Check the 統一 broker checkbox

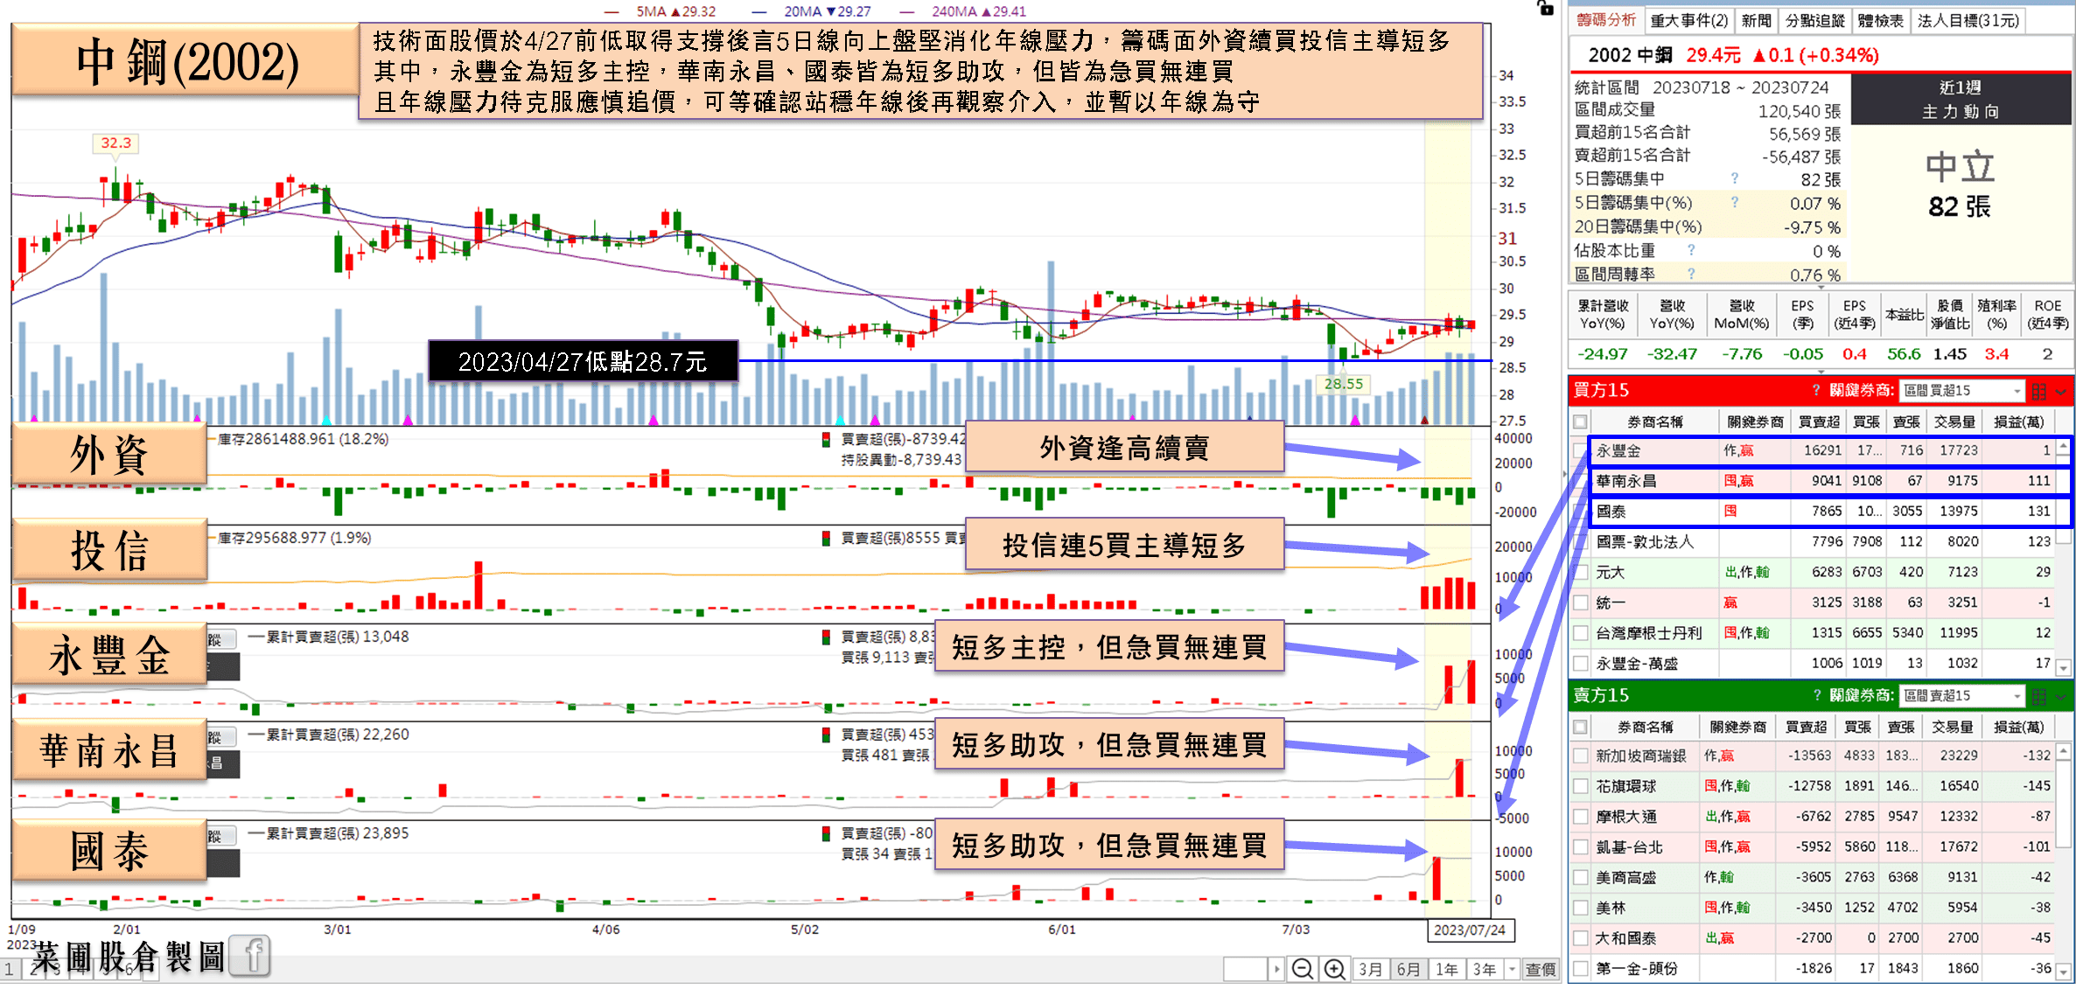pyautogui.click(x=1580, y=602)
